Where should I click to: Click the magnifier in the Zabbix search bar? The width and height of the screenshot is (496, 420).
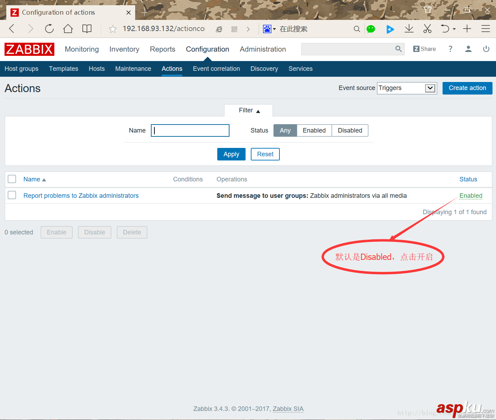click(x=398, y=49)
